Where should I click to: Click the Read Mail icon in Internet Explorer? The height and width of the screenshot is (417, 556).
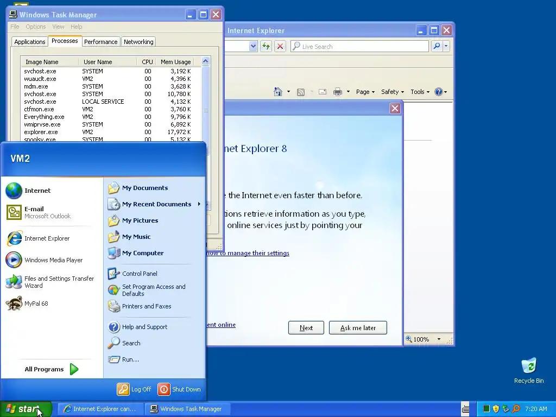tap(323, 92)
